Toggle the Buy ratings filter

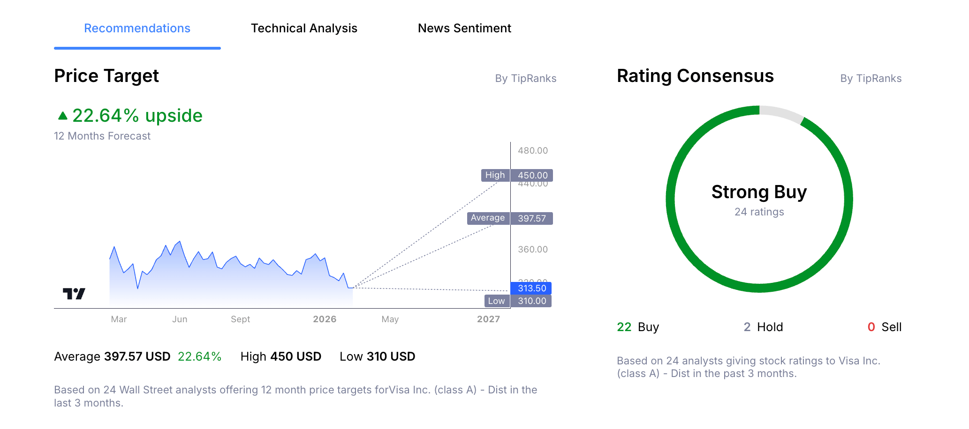[637, 327]
